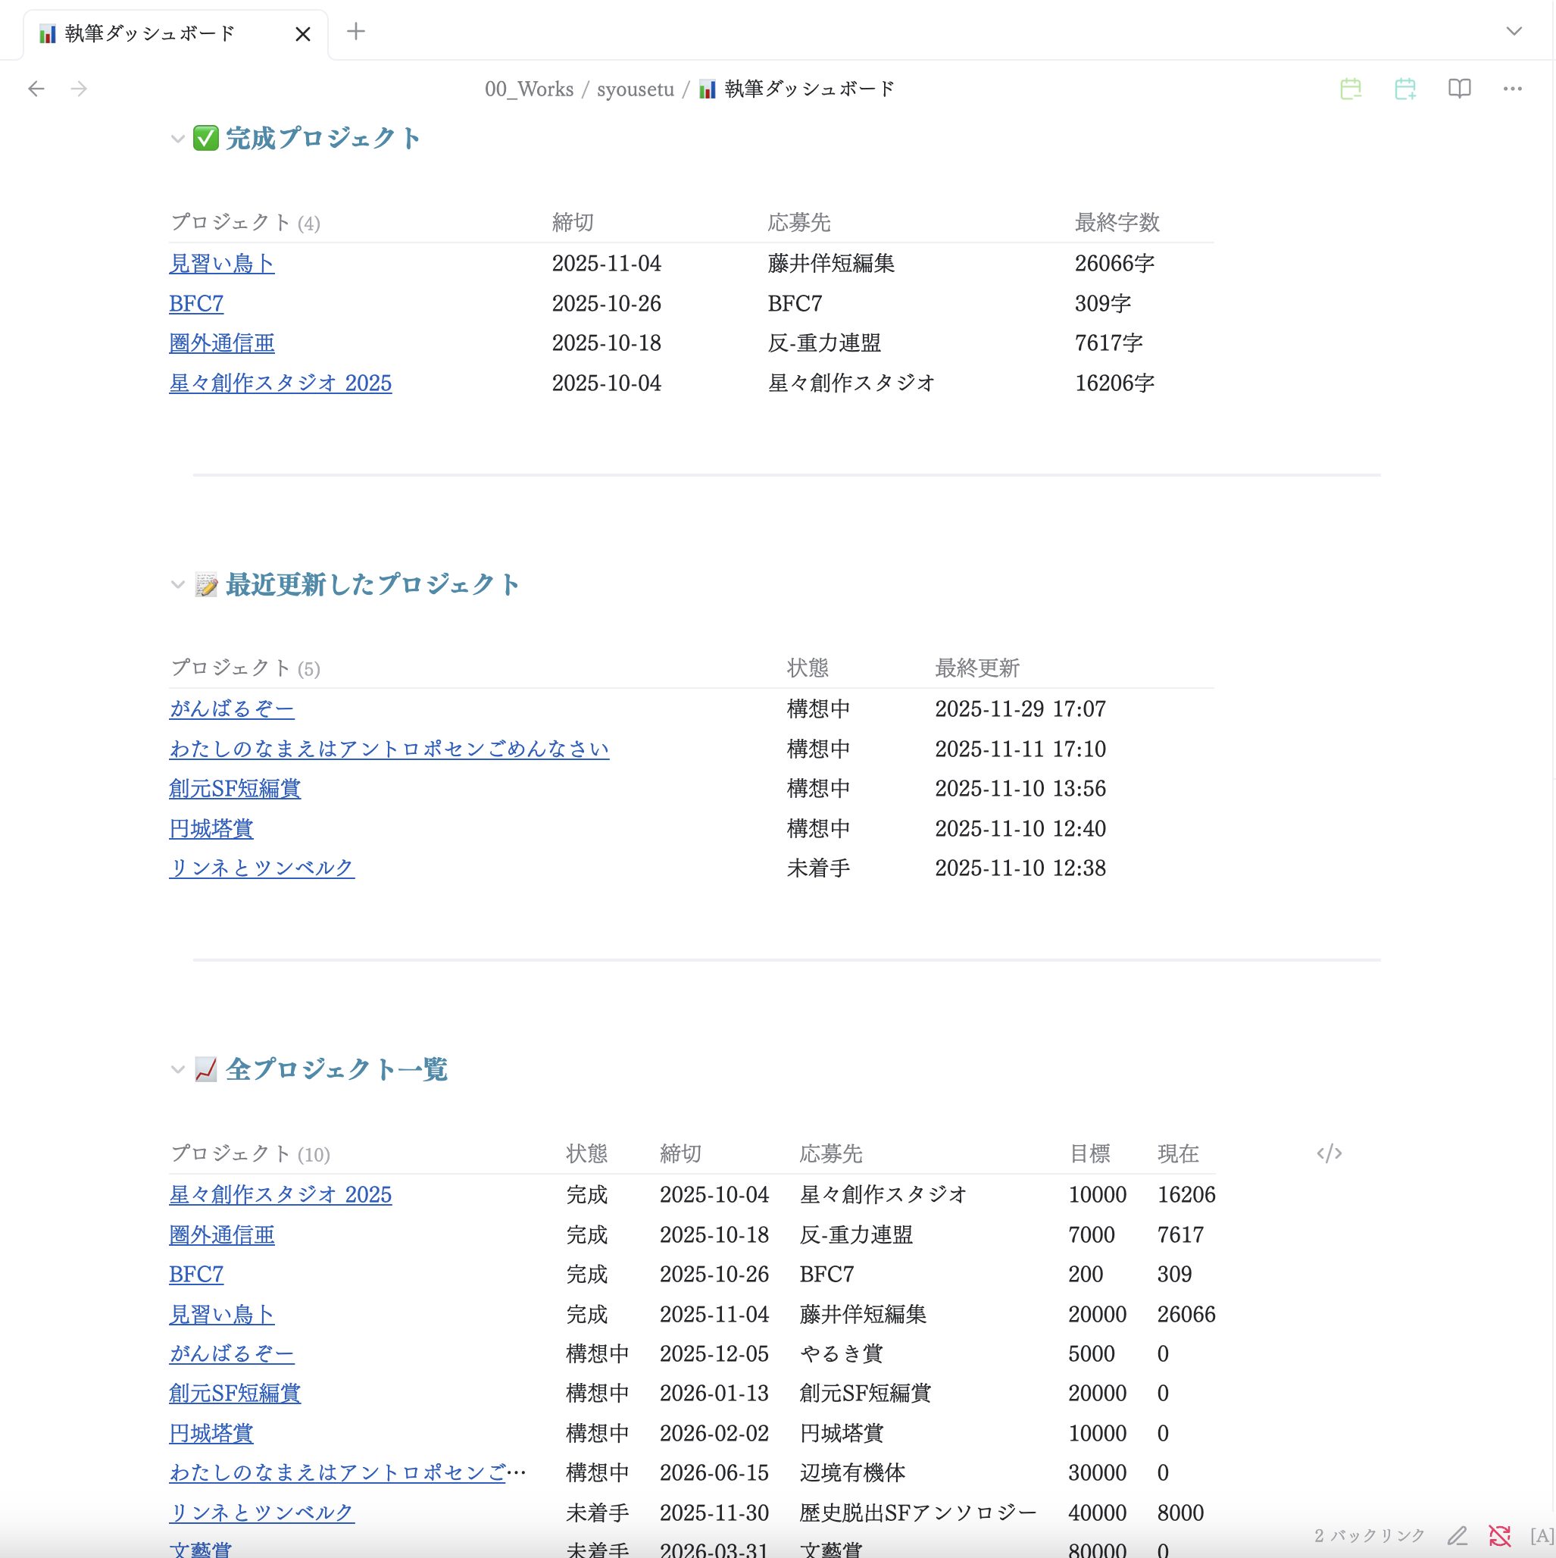Click the forward navigation arrow
The width and height of the screenshot is (1556, 1558).
(x=79, y=89)
